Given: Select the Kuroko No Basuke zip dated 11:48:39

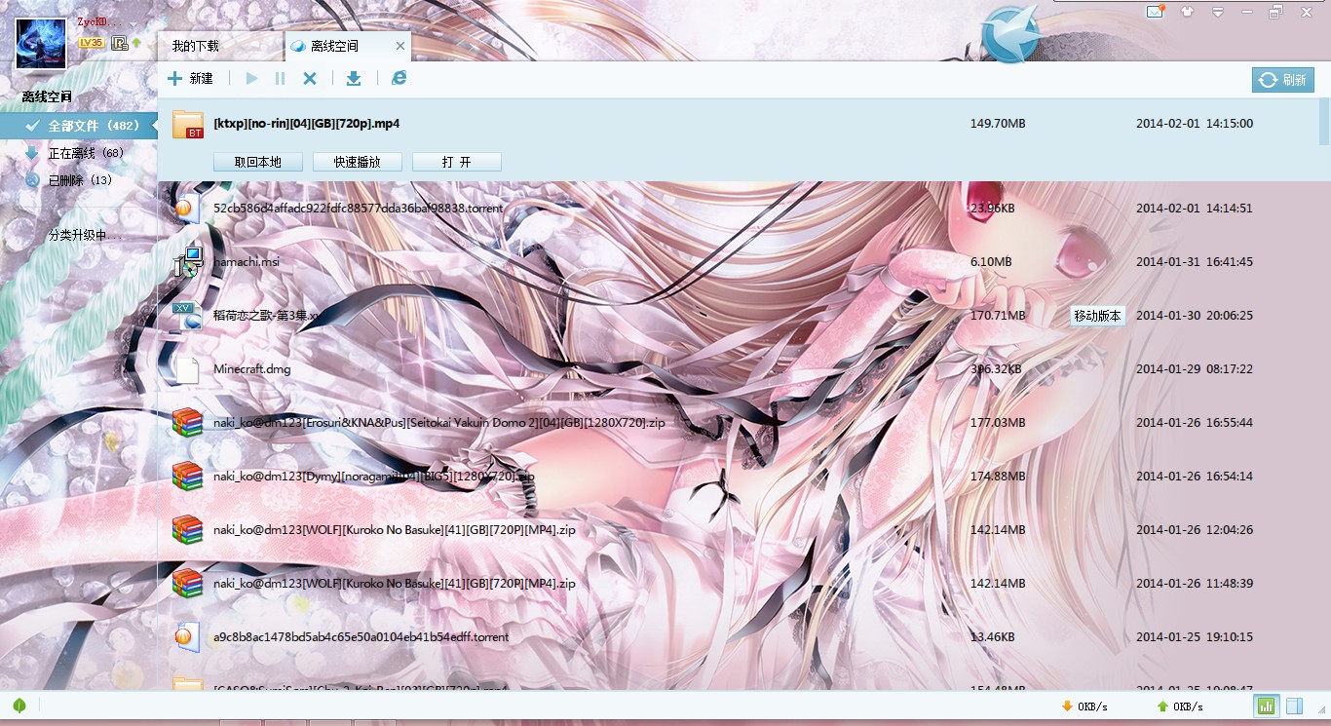Looking at the screenshot, I should 395,584.
